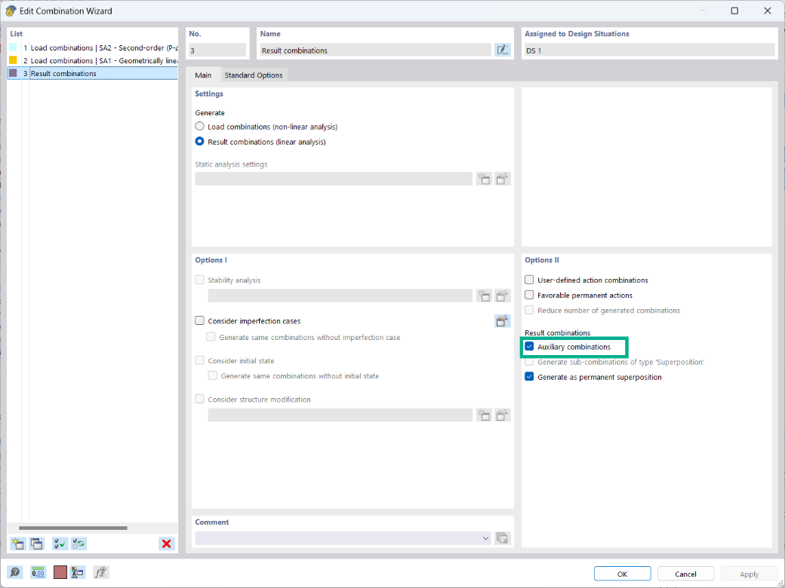Screen dimensions: 785x588
Task: Select list item 3 Result combinations
Action: tap(93, 74)
